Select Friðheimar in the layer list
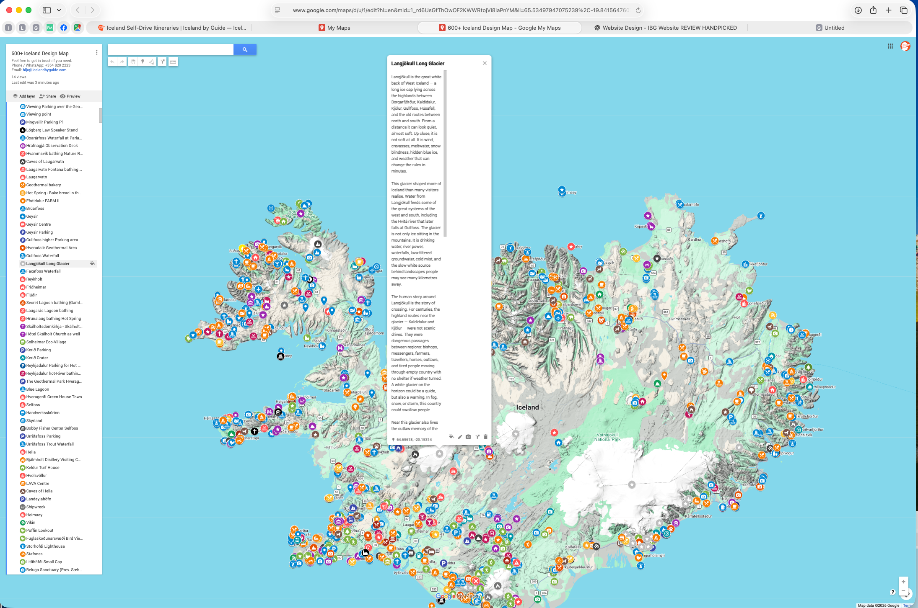 [36, 287]
